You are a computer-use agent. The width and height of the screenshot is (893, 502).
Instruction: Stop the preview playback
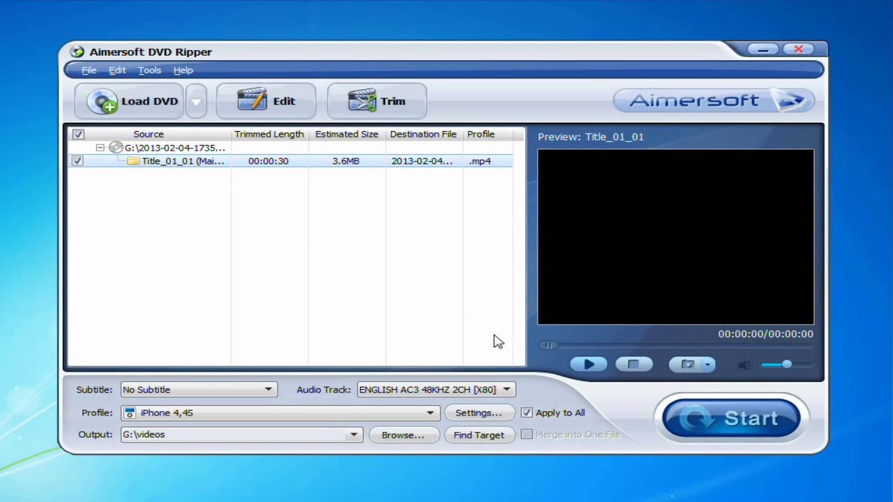tap(633, 364)
